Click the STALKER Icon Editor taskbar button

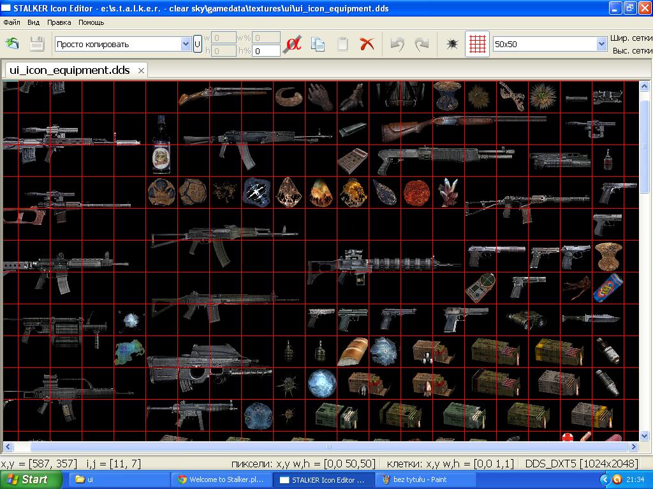[323, 479]
